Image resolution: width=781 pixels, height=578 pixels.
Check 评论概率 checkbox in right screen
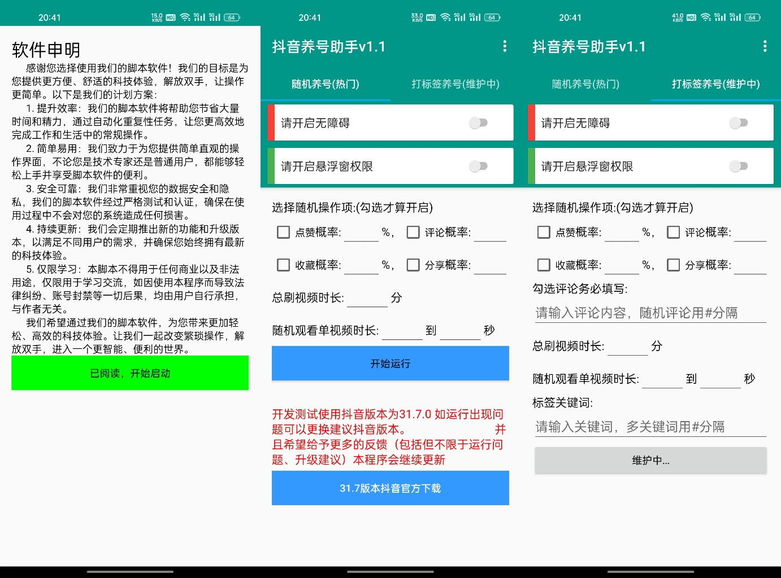[x=674, y=232]
